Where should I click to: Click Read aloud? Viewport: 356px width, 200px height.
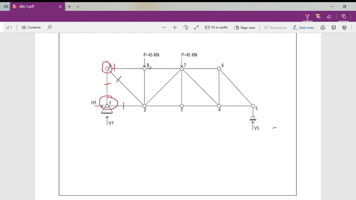click(x=275, y=27)
